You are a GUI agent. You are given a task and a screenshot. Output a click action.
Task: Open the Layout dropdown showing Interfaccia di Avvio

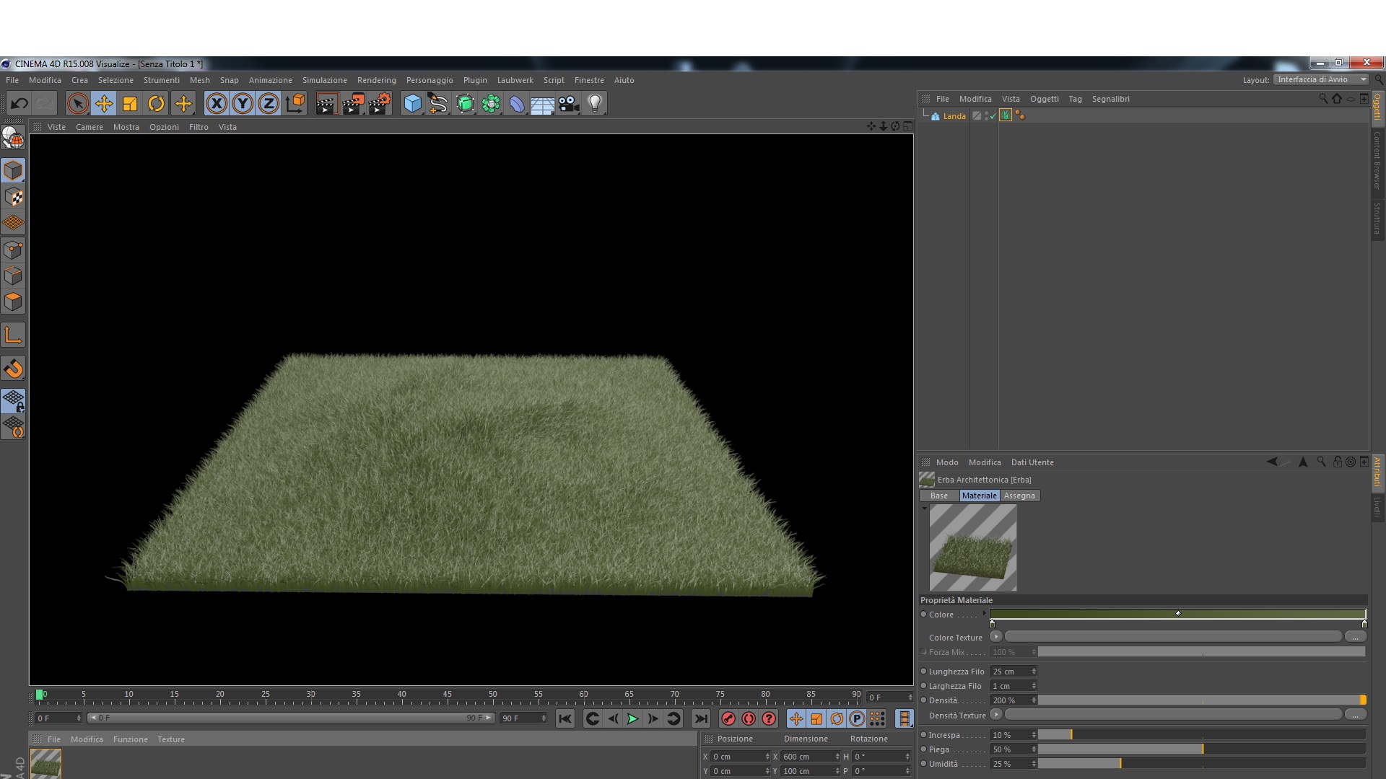pyautogui.click(x=1320, y=80)
